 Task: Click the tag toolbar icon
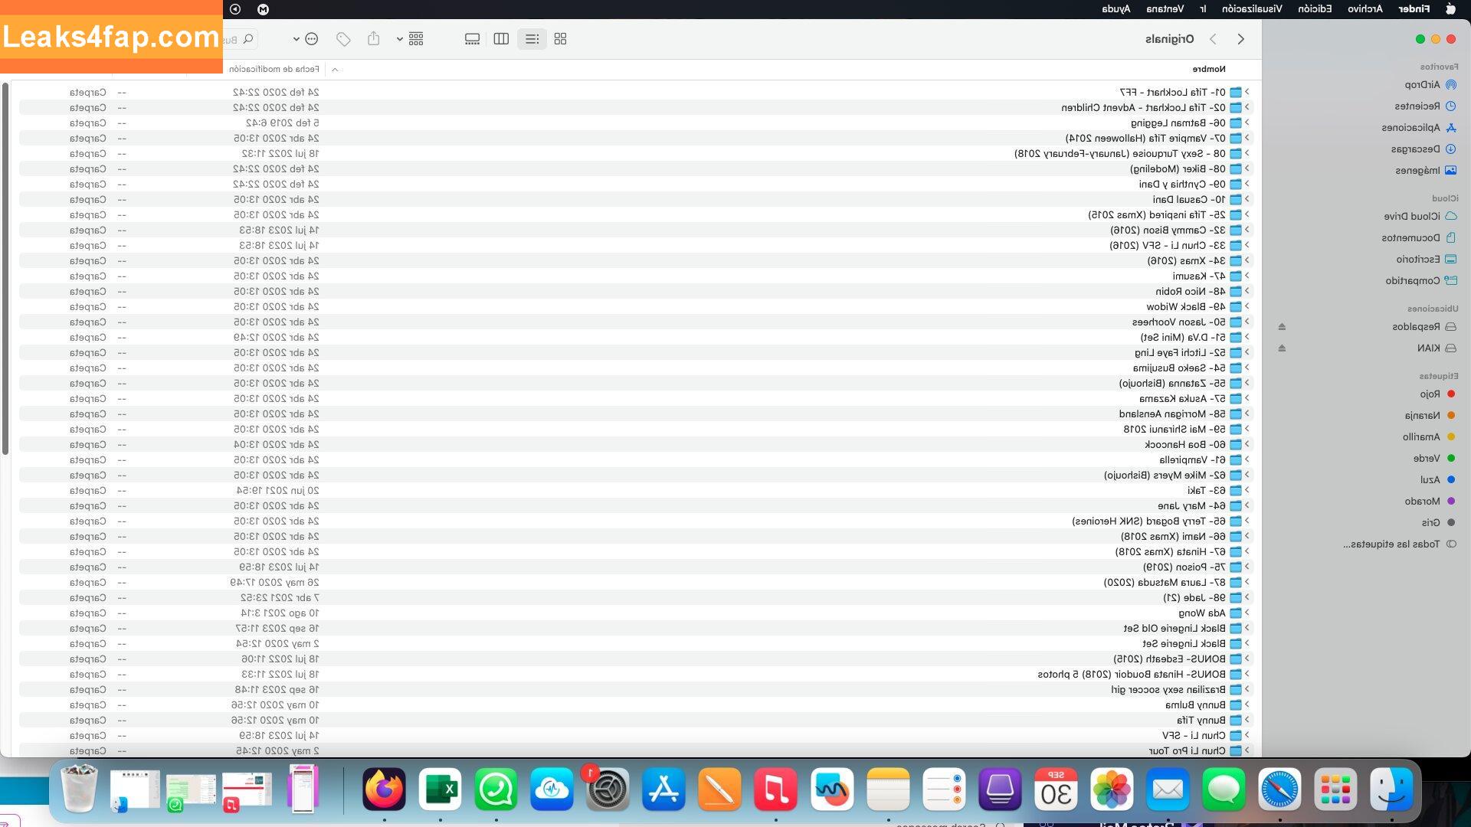click(343, 39)
